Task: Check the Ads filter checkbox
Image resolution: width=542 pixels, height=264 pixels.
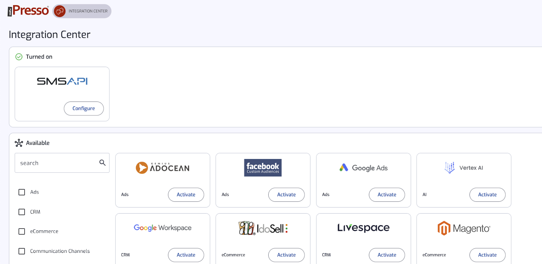Action: point(22,192)
